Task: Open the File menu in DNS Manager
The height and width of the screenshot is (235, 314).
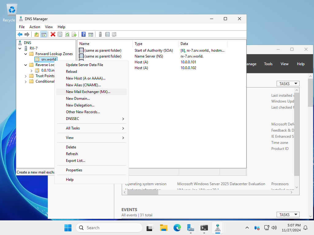Action: pos(22,27)
